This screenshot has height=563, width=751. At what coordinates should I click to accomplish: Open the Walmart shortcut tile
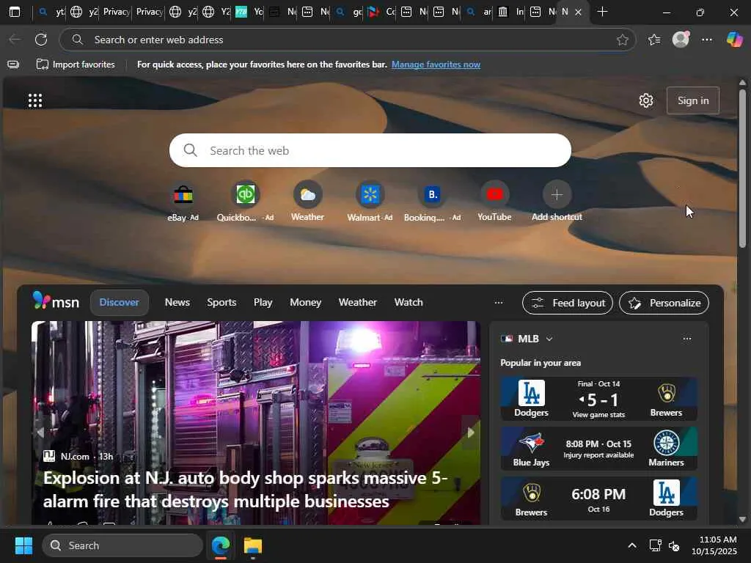pos(370,201)
